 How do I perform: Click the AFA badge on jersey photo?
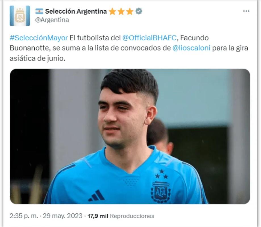tap(161, 192)
